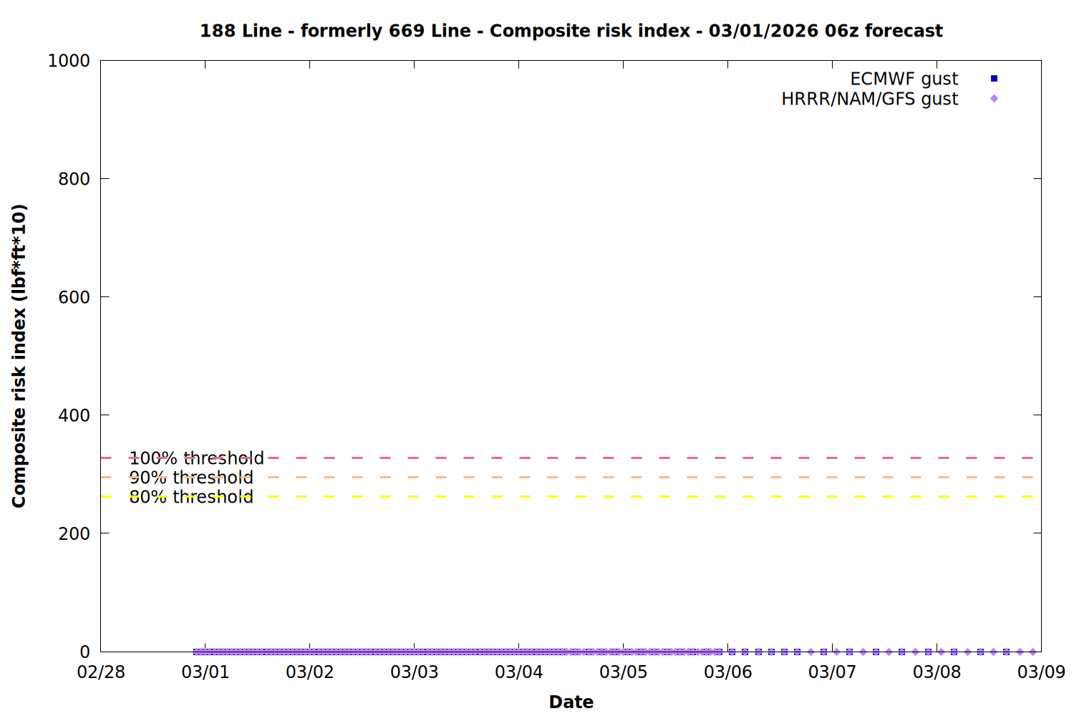Image resolution: width=1074 pixels, height=716 pixels.
Task: Click the 90% threshold label
Action: pyautogui.click(x=191, y=478)
